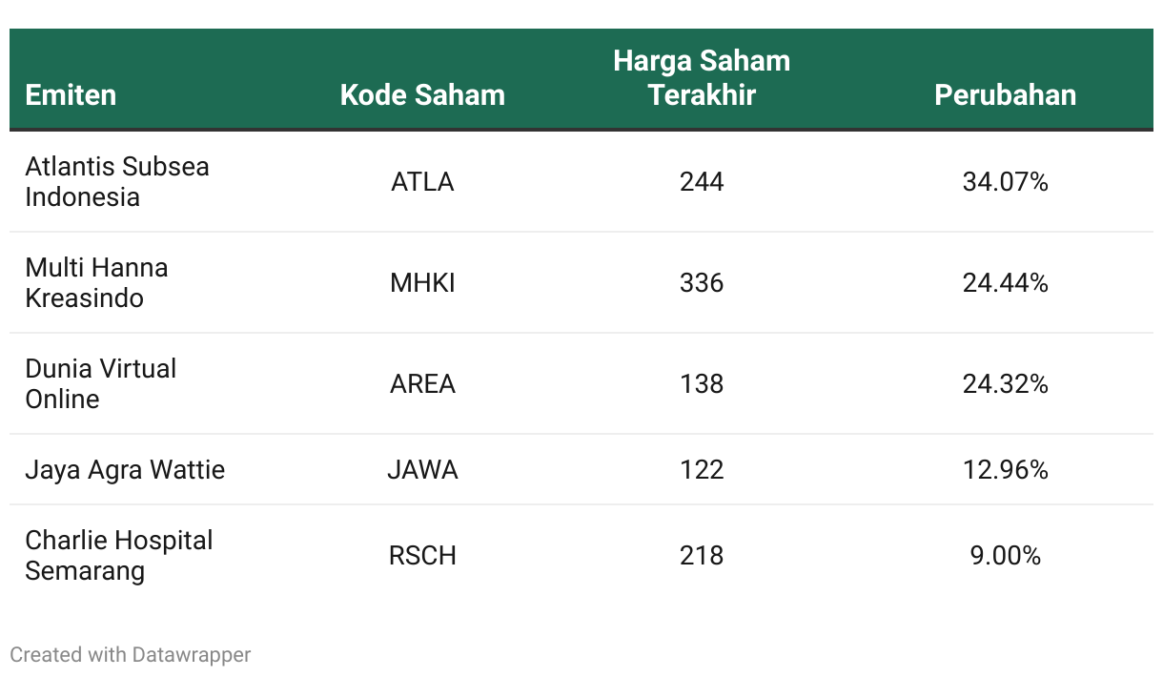
Task: Click the Emiten column header
Action: [x=71, y=95]
